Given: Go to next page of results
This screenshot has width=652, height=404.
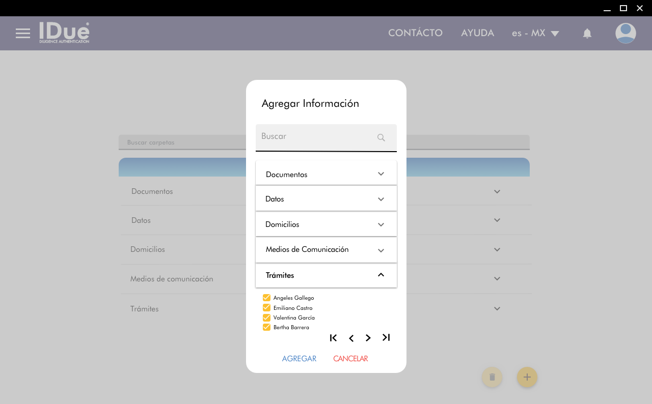Looking at the screenshot, I should [368, 338].
